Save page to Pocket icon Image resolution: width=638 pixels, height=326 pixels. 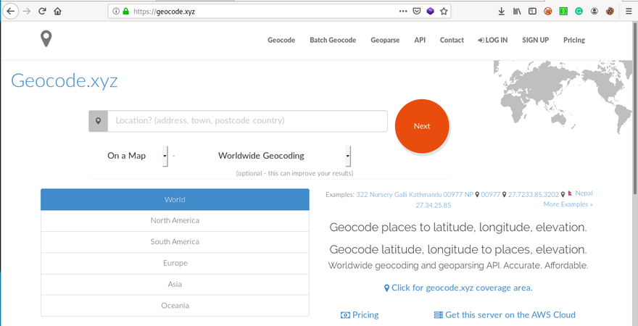click(x=417, y=12)
